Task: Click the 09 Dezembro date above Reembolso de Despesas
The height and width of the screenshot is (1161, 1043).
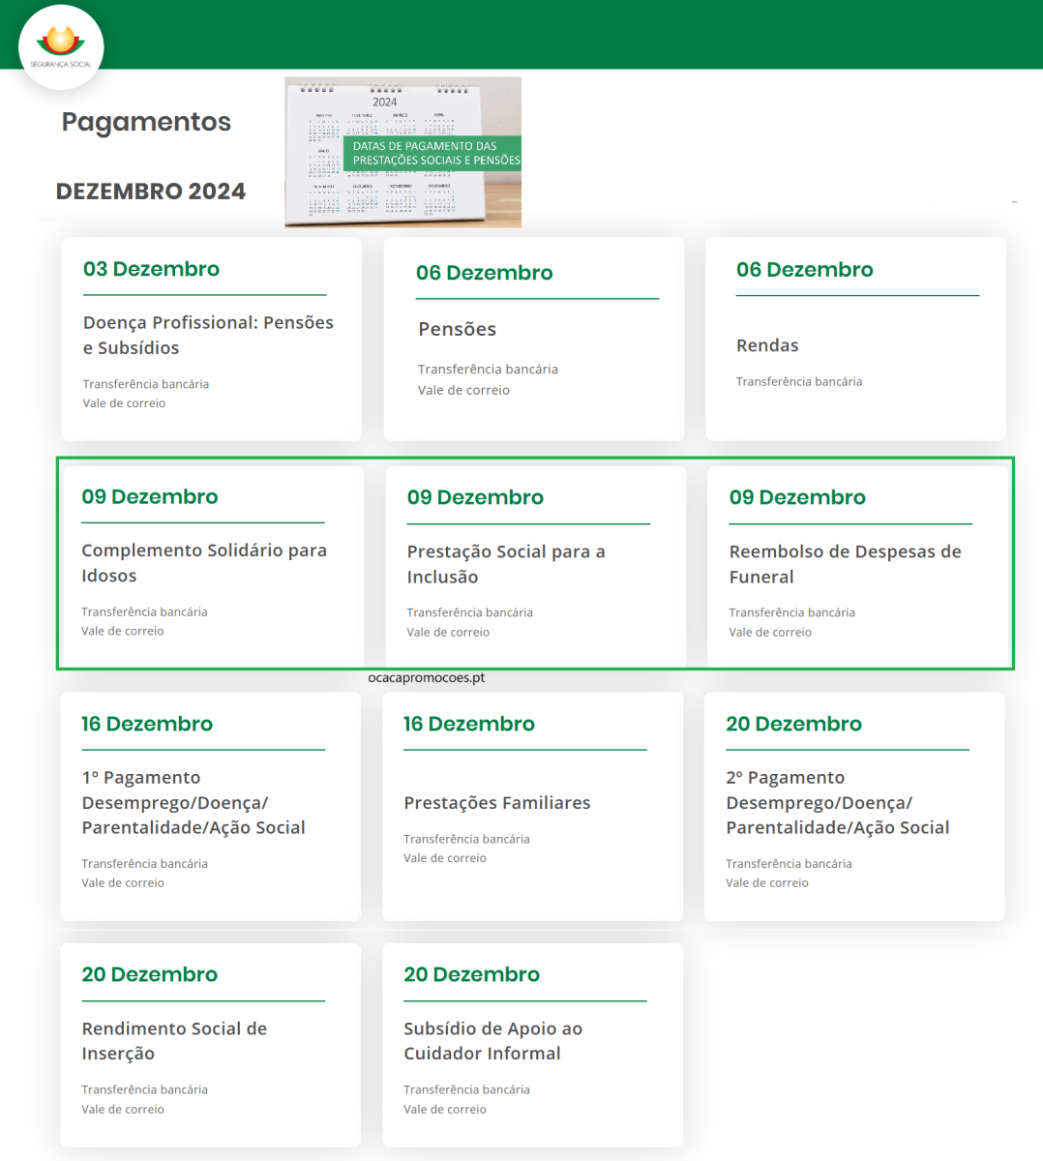Action: [797, 497]
